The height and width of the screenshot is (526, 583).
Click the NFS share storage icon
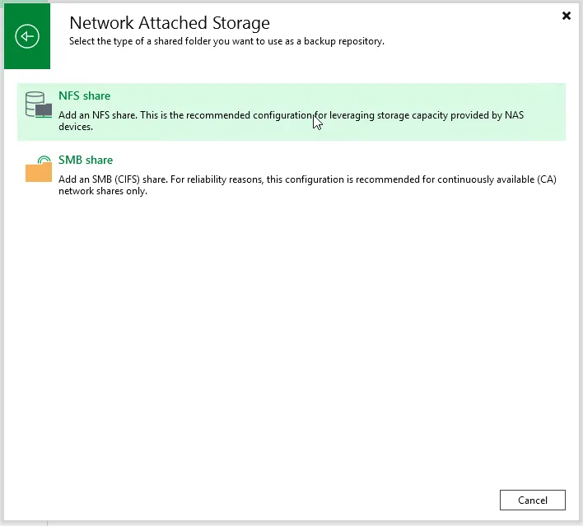pyautogui.click(x=38, y=105)
